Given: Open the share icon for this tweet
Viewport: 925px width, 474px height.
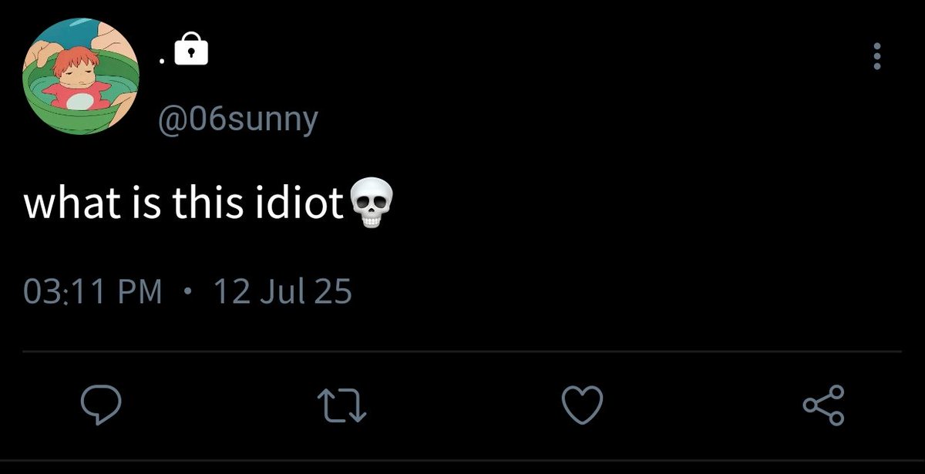Looking at the screenshot, I should (x=824, y=405).
